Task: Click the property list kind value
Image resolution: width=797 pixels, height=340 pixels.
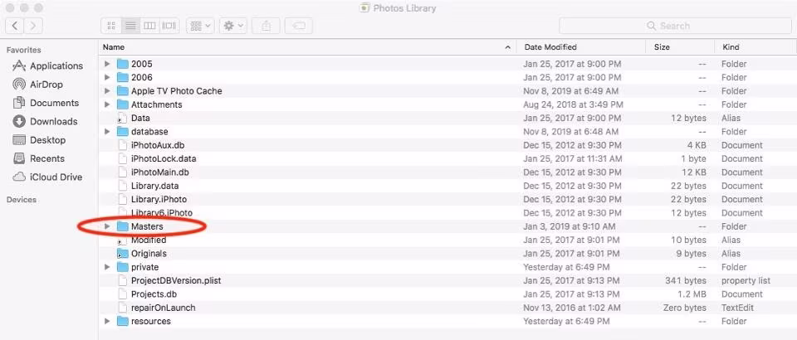Action: tap(746, 280)
